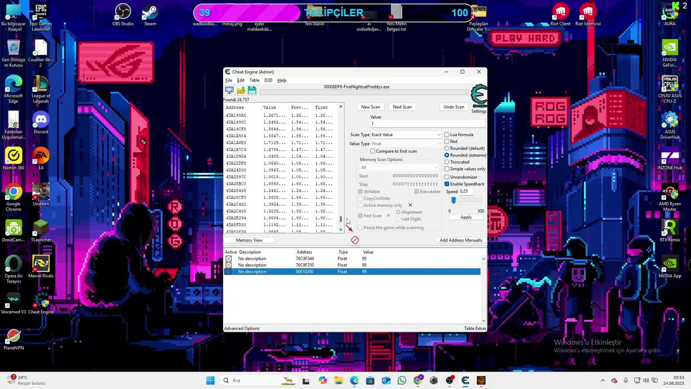Click the New Scan button
This screenshot has height=389, width=691.
coord(370,107)
